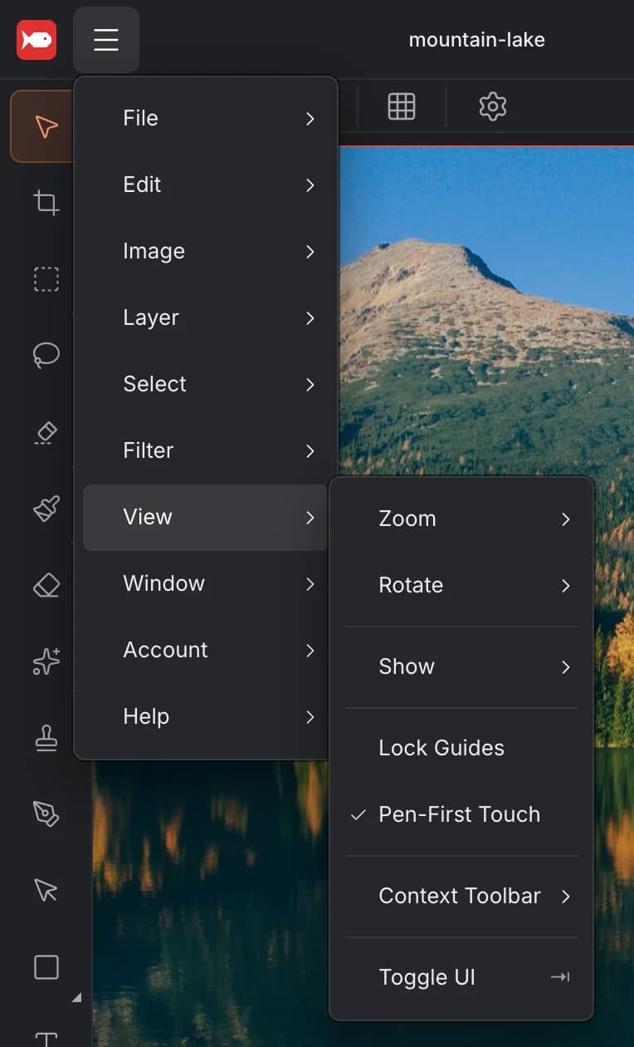Open the Window menu
This screenshot has width=634, height=1047.
[206, 583]
